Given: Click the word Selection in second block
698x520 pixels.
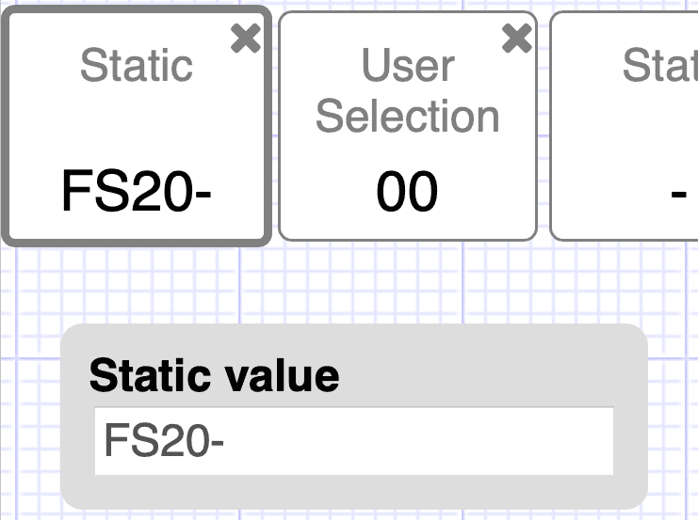Looking at the screenshot, I should coord(407,117).
